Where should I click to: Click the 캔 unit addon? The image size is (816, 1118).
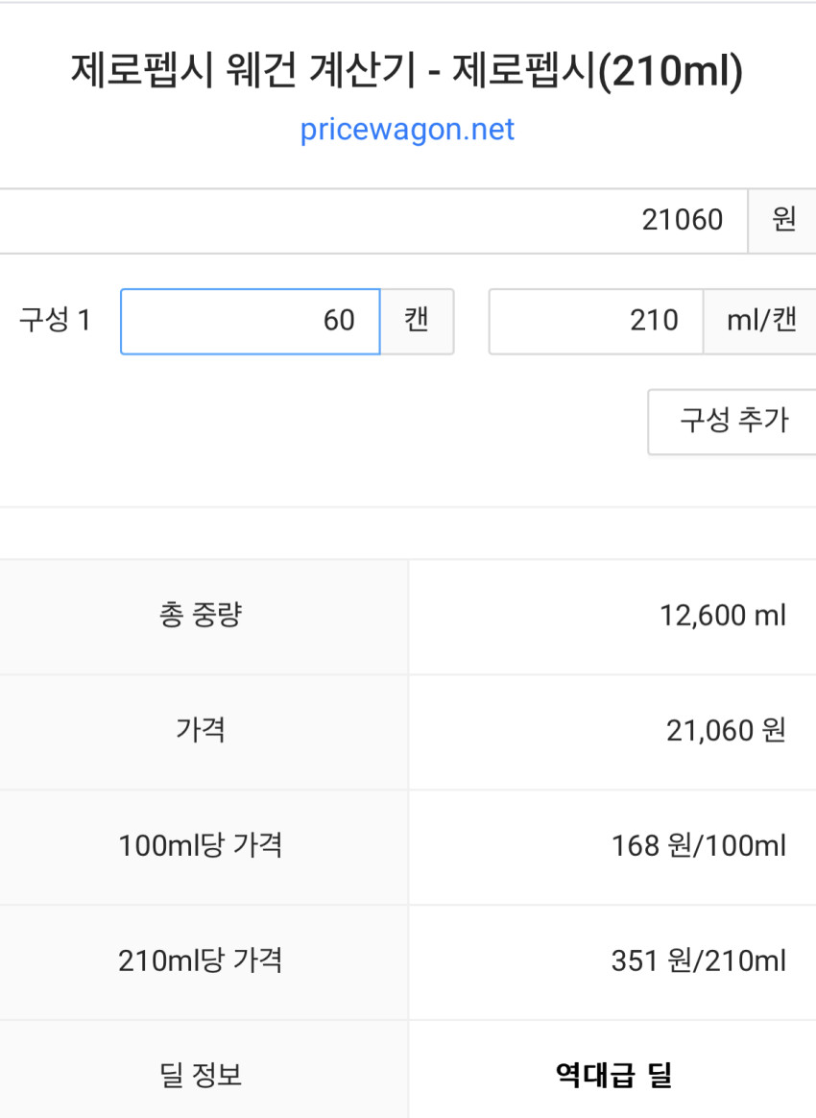pyautogui.click(x=417, y=321)
